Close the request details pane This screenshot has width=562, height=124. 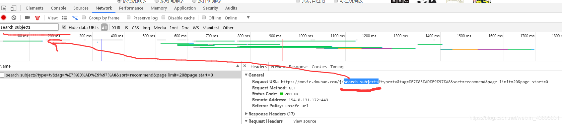click(x=245, y=66)
